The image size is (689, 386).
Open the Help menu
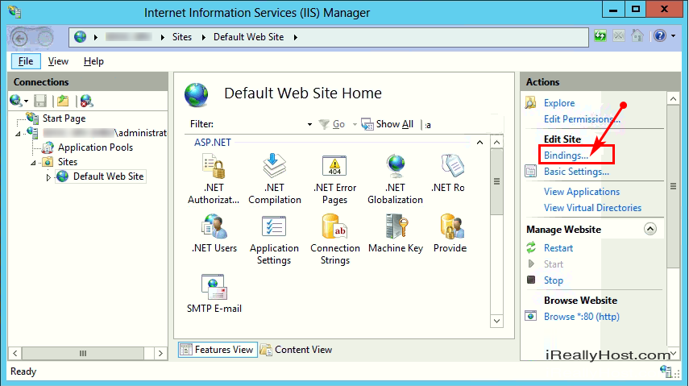93,61
